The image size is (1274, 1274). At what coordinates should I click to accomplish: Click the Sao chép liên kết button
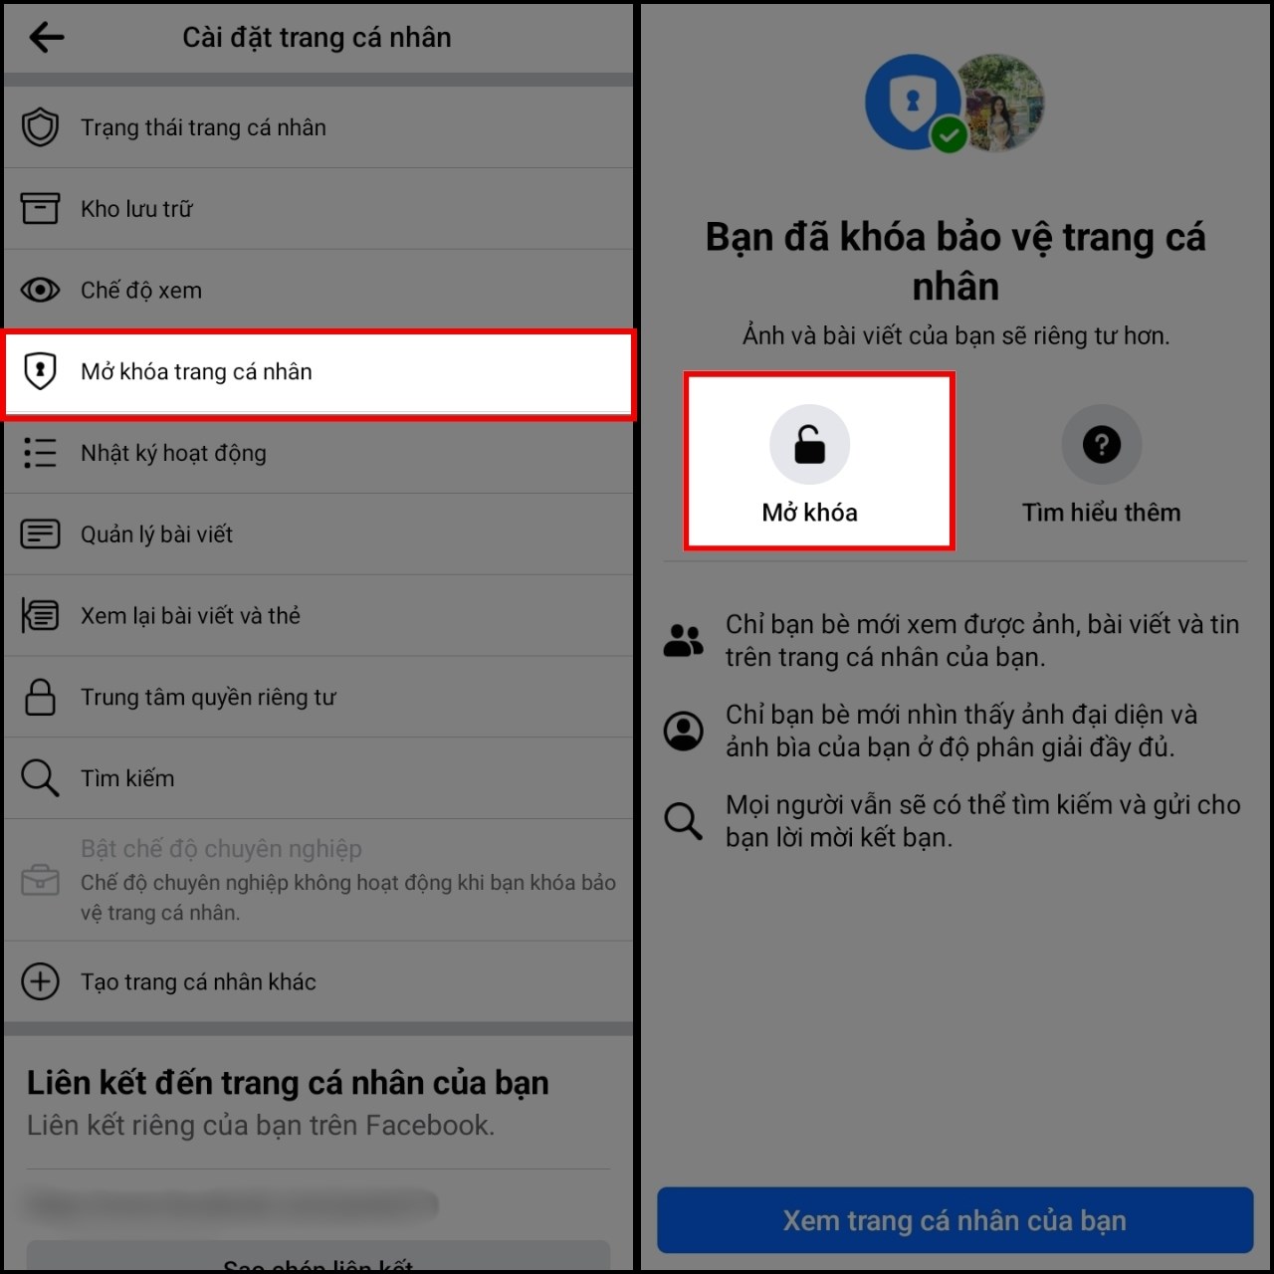point(318,1257)
